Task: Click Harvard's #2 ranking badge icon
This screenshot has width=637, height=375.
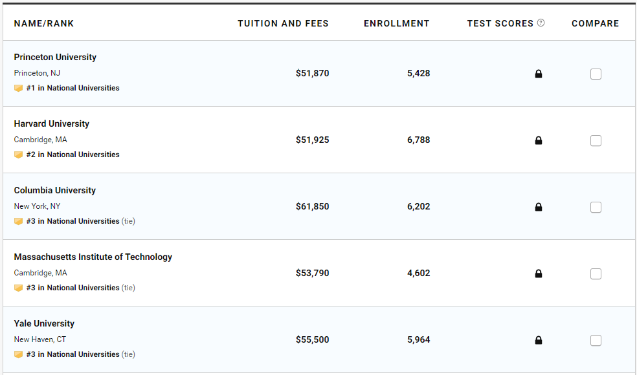Action: tap(19, 155)
